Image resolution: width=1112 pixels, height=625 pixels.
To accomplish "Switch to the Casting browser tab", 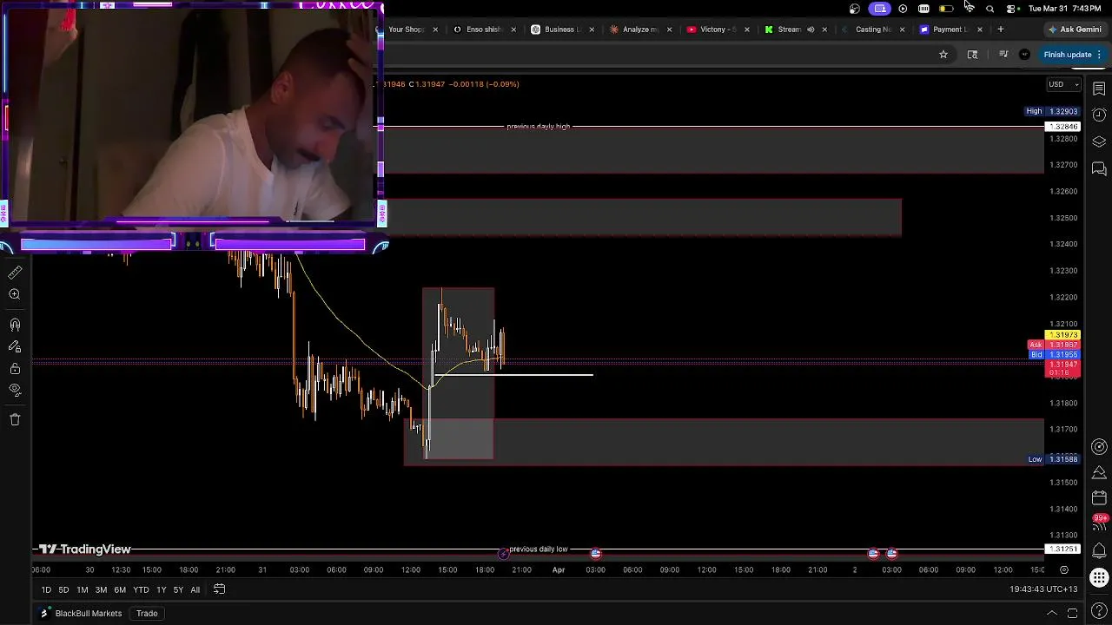I will pyautogui.click(x=873, y=30).
